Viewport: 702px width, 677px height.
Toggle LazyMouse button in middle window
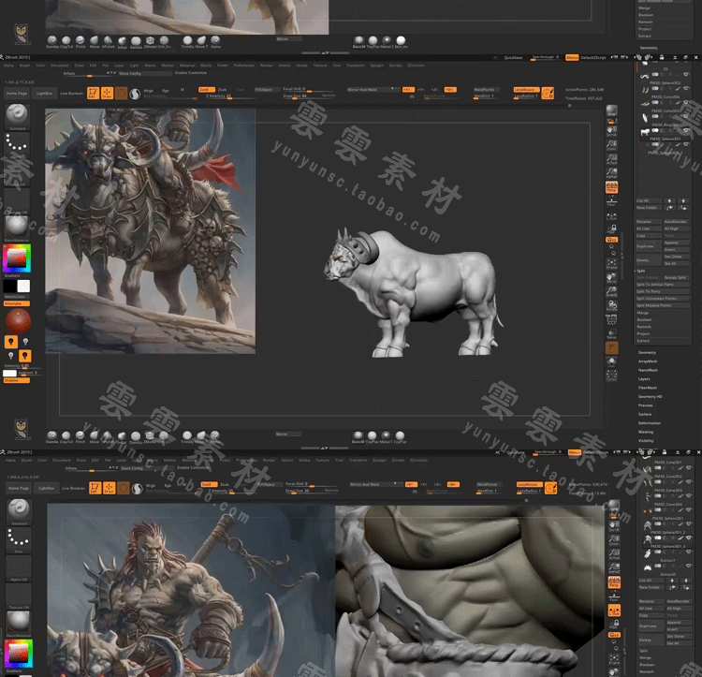point(526,90)
